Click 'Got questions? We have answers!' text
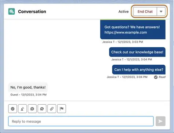Image resolution: width=174 pixels, height=133 pixels. point(132,27)
